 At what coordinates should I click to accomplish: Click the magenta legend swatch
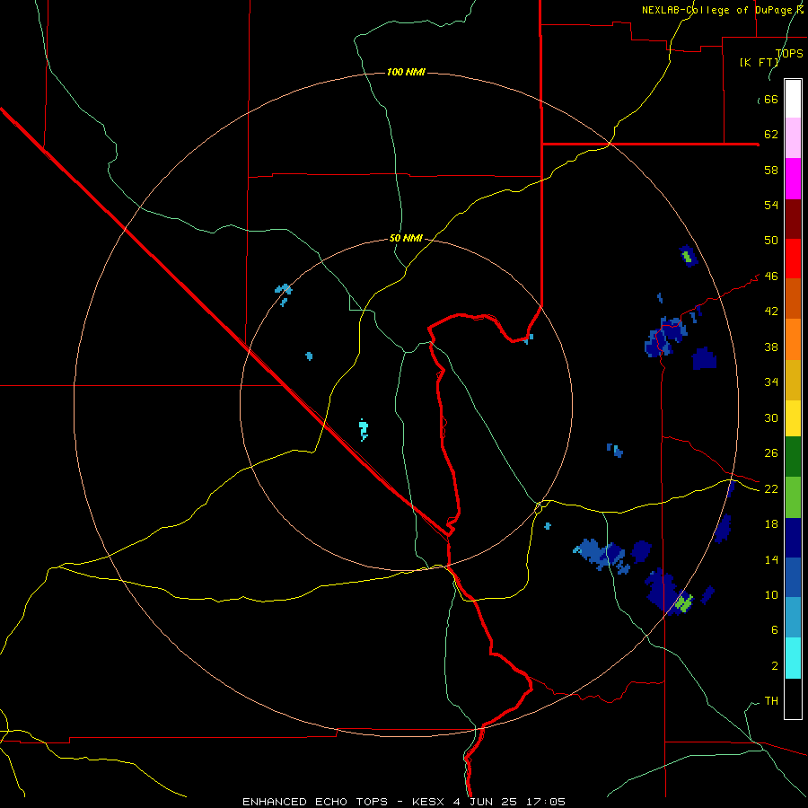coord(793,179)
